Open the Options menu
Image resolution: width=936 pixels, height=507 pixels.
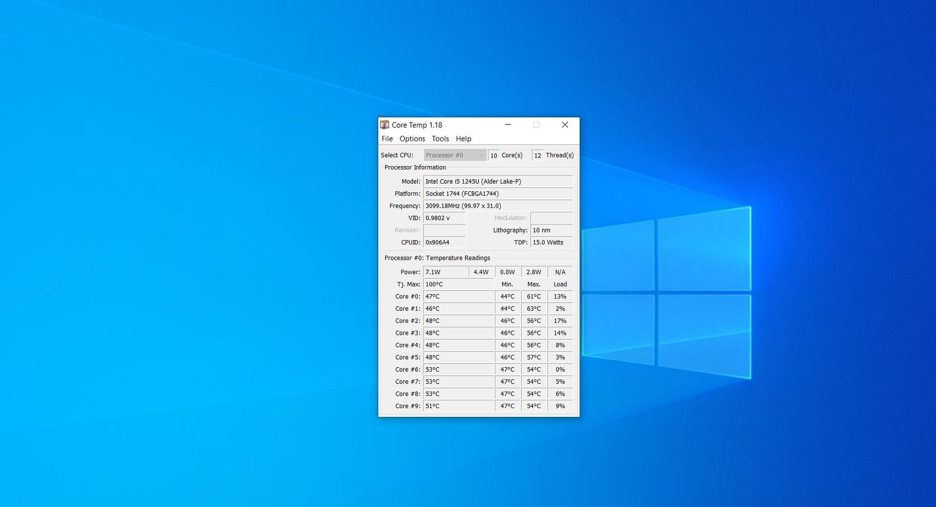(412, 139)
